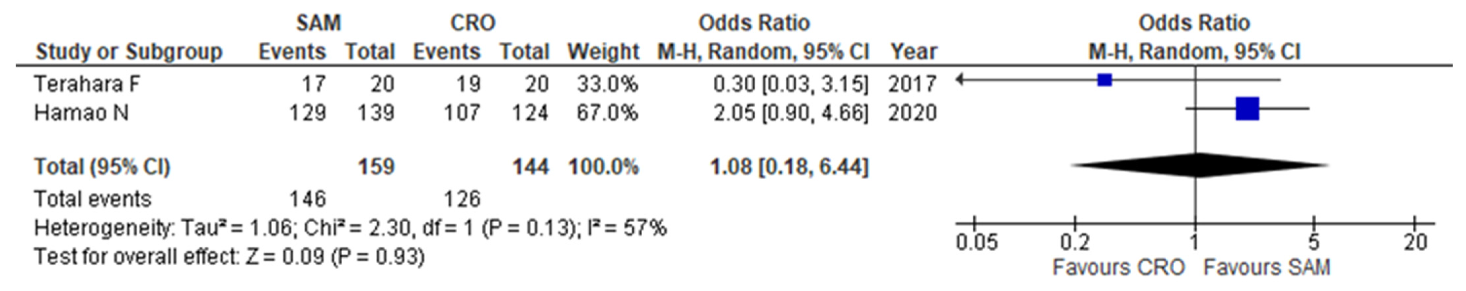Click the Favours CRO axis label
Image resolution: width=1466 pixels, height=291 pixels.
coord(1118,267)
